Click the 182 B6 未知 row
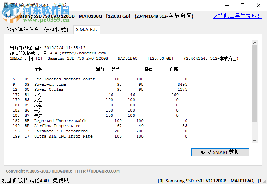The image size is (267, 184). pos(95,110)
